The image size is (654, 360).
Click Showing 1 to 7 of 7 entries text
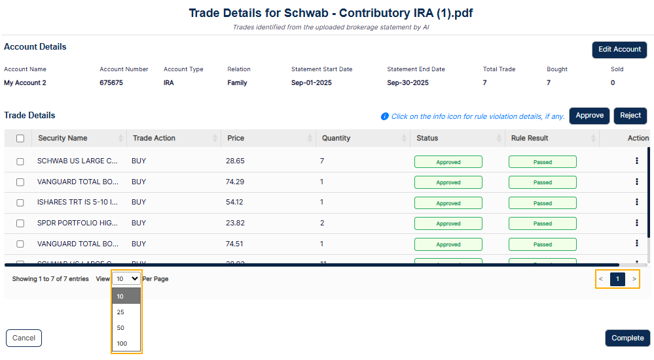[50, 279]
